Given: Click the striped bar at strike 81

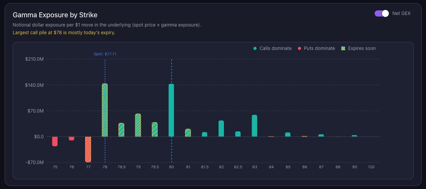Looking at the screenshot, I should click(x=188, y=133).
